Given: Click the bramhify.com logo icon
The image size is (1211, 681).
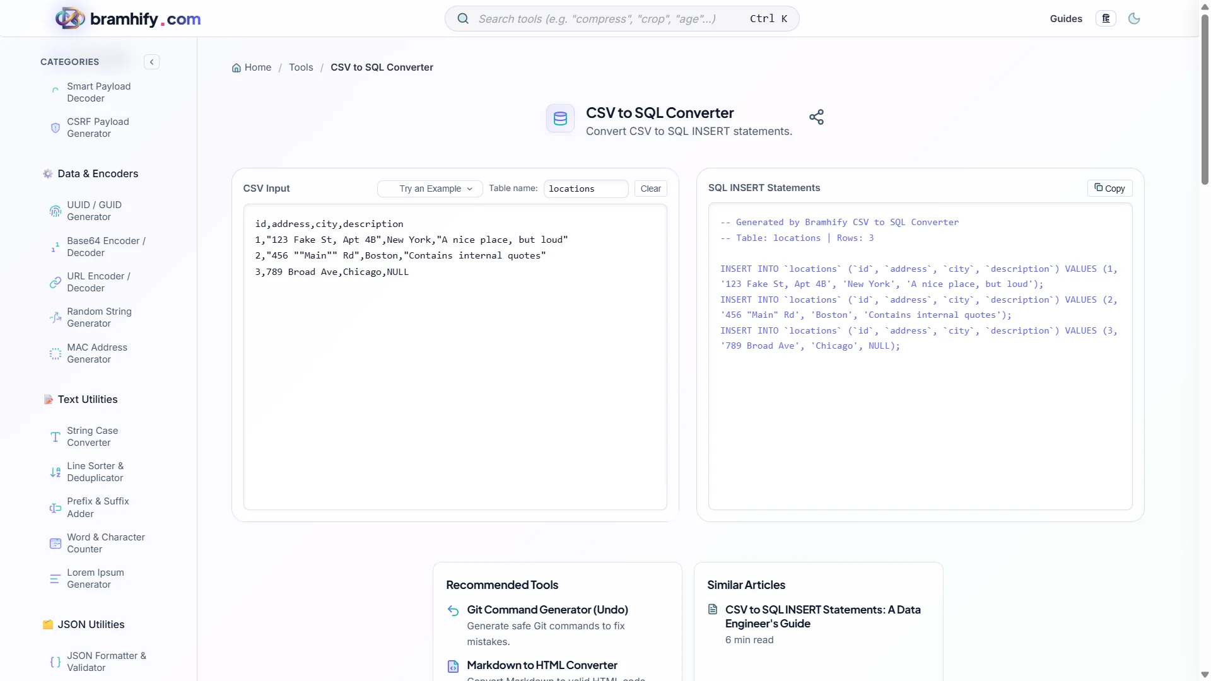Looking at the screenshot, I should click(70, 18).
